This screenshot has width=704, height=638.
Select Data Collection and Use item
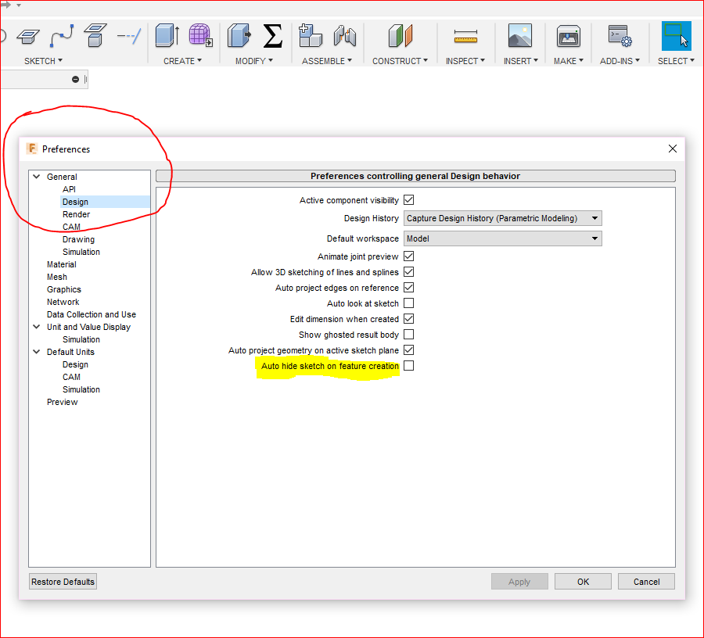[x=92, y=314]
